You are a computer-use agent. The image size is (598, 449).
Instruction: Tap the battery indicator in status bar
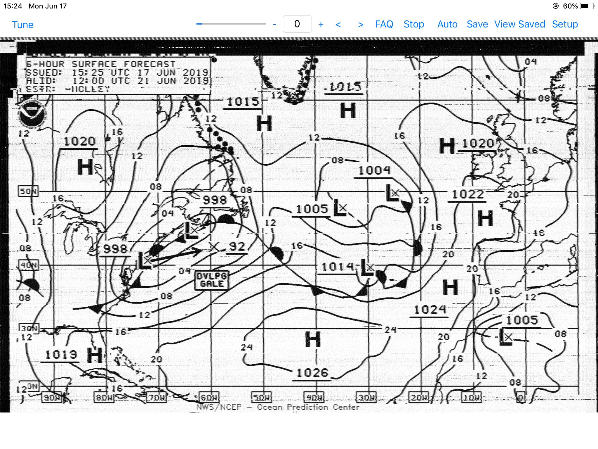point(587,6)
